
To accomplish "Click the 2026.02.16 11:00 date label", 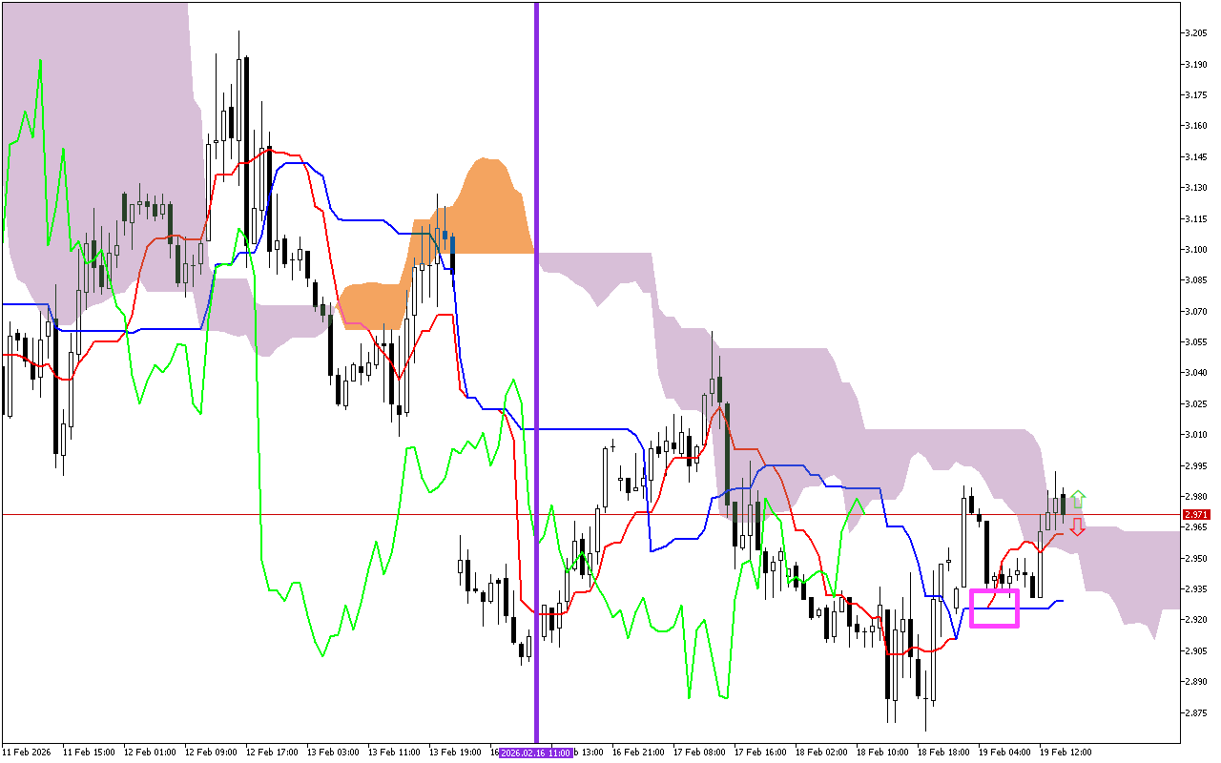I will click(x=535, y=753).
